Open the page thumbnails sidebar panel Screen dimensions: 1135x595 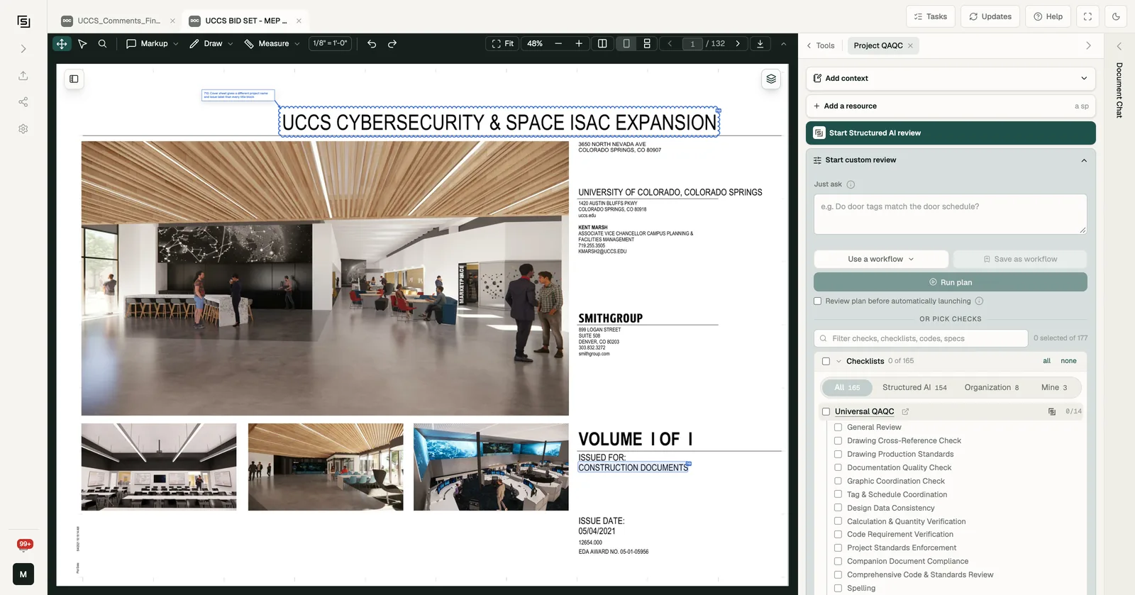tap(74, 79)
